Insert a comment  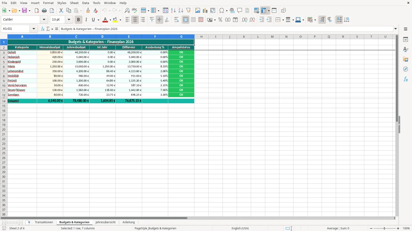click(240, 11)
